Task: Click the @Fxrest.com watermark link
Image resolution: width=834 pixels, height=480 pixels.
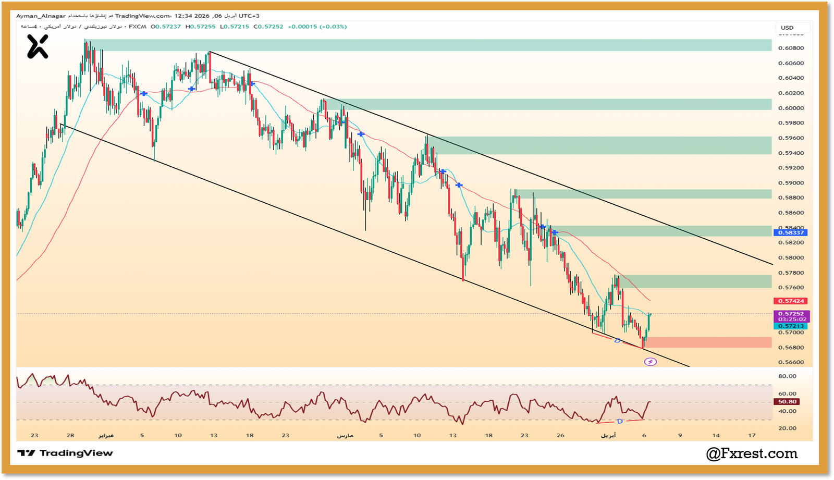Action: [751, 453]
